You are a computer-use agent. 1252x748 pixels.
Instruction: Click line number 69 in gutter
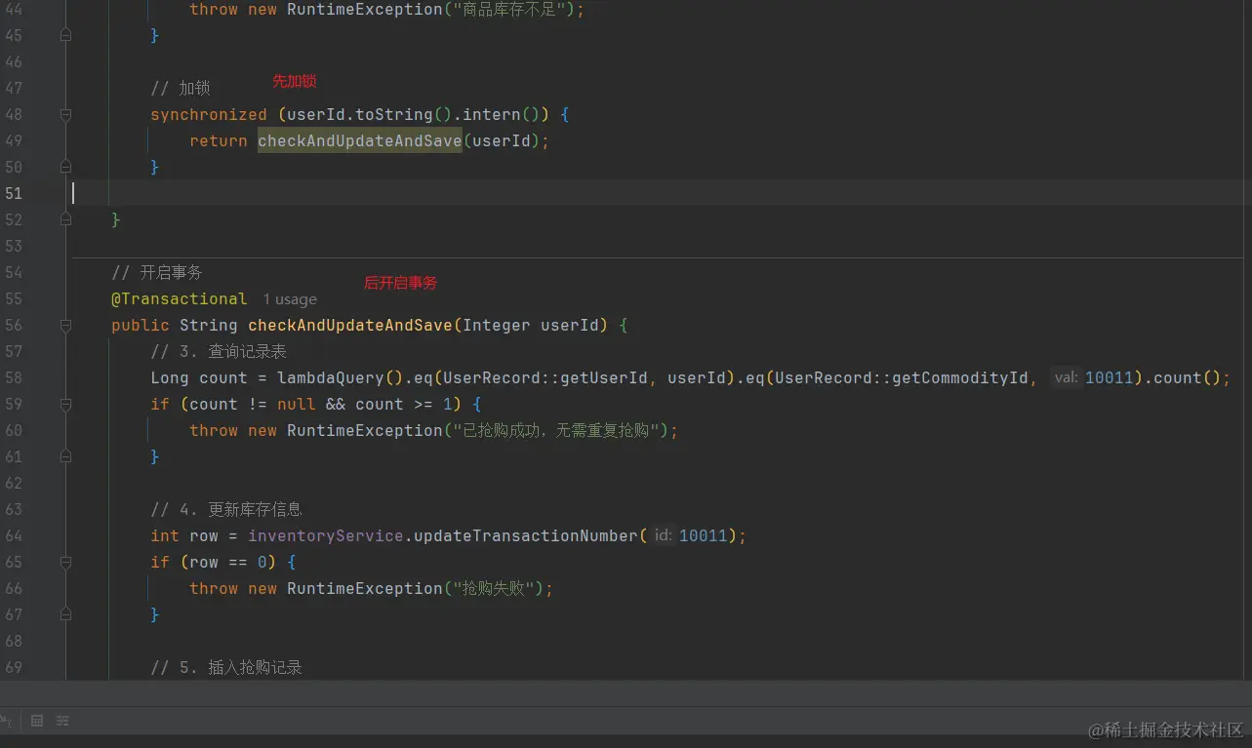click(14, 667)
